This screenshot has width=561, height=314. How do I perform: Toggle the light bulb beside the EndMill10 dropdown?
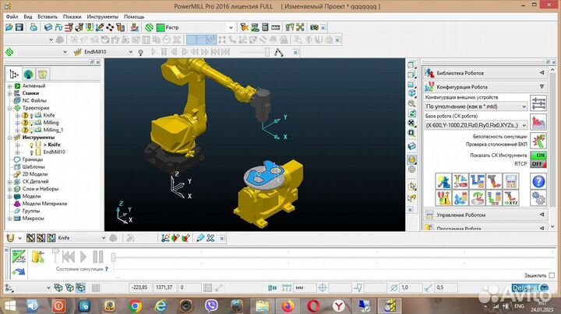(x=140, y=52)
